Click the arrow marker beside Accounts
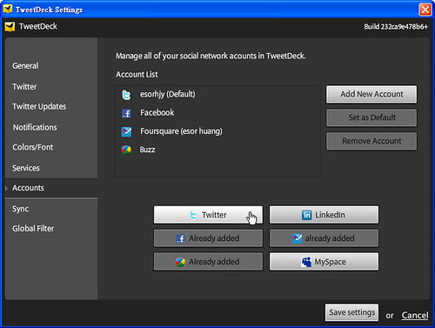Image resolution: width=435 pixels, height=328 pixels. pos(6,188)
